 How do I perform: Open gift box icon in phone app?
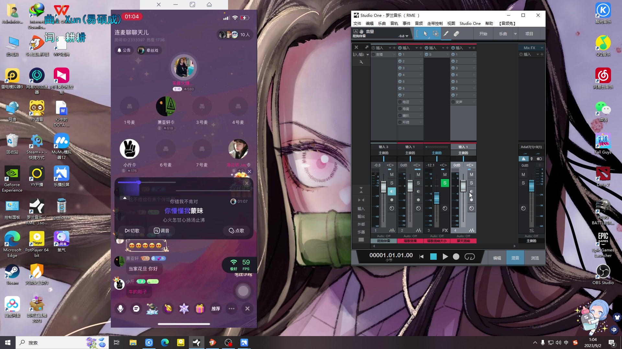(x=200, y=309)
